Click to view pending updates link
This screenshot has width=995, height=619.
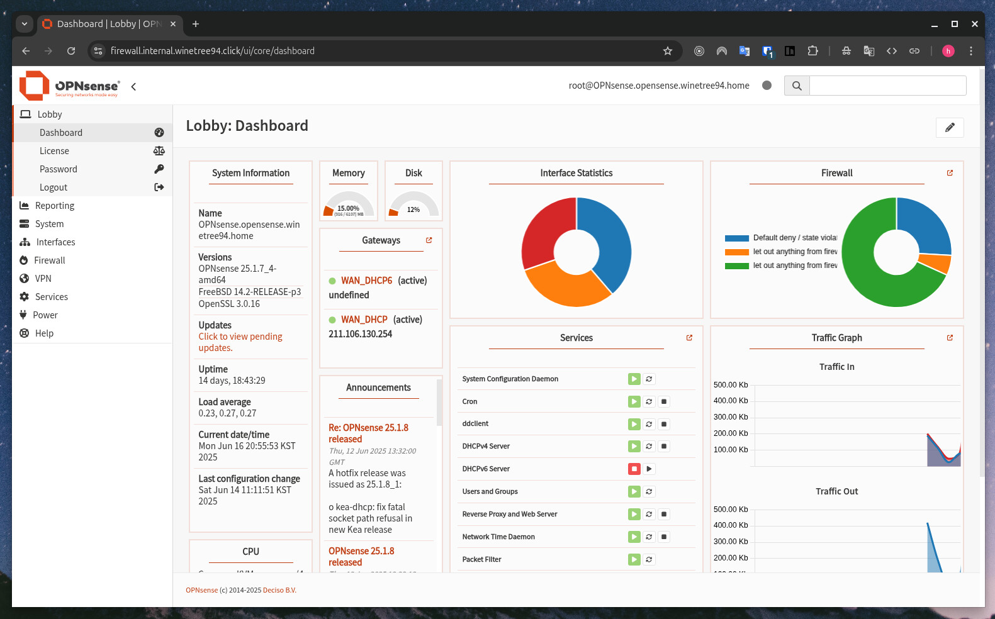(x=240, y=342)
